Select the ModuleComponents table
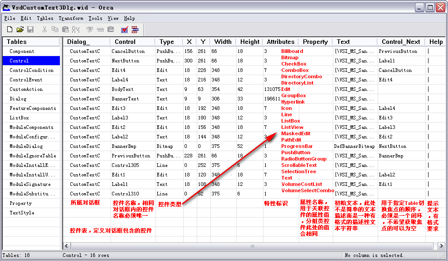This screenshot has width=448, height=261. (31, 127)
